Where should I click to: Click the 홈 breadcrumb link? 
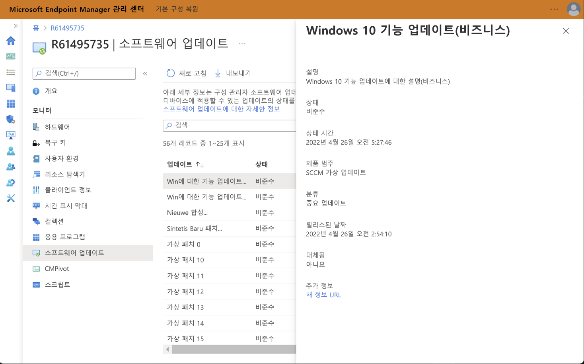(36, 28)
